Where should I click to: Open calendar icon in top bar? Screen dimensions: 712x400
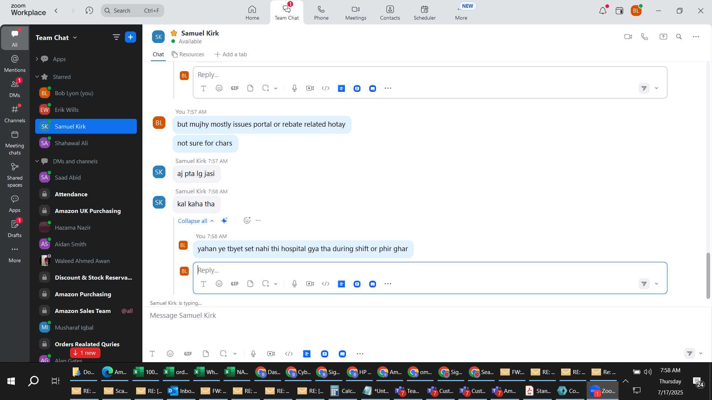619,11
